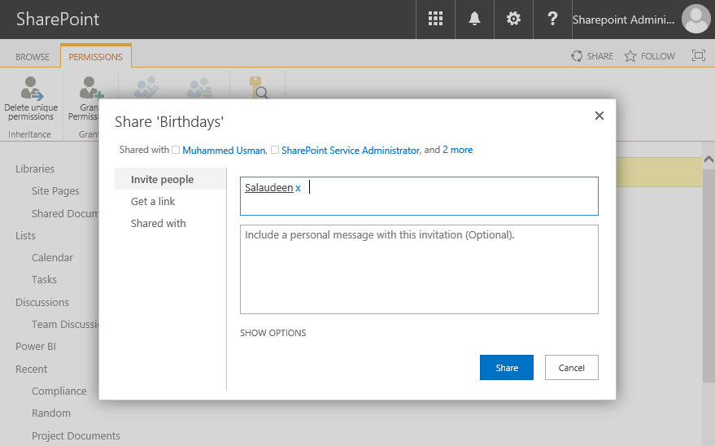This screenshot has height=446, width=715.
Task: Click the '2 more' link
Action: (x=457, y=150)
